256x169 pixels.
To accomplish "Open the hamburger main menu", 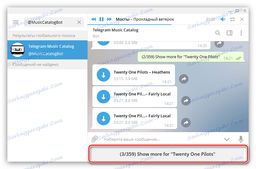I will point(16,22).
